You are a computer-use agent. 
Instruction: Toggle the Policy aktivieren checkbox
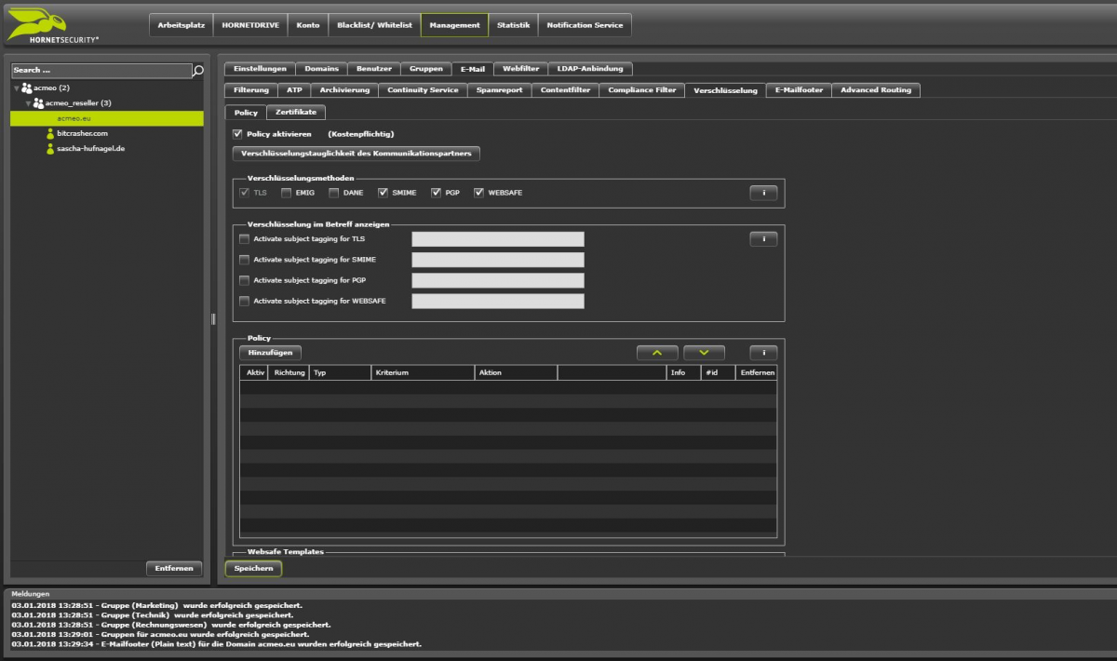click(x=236, y=134)
